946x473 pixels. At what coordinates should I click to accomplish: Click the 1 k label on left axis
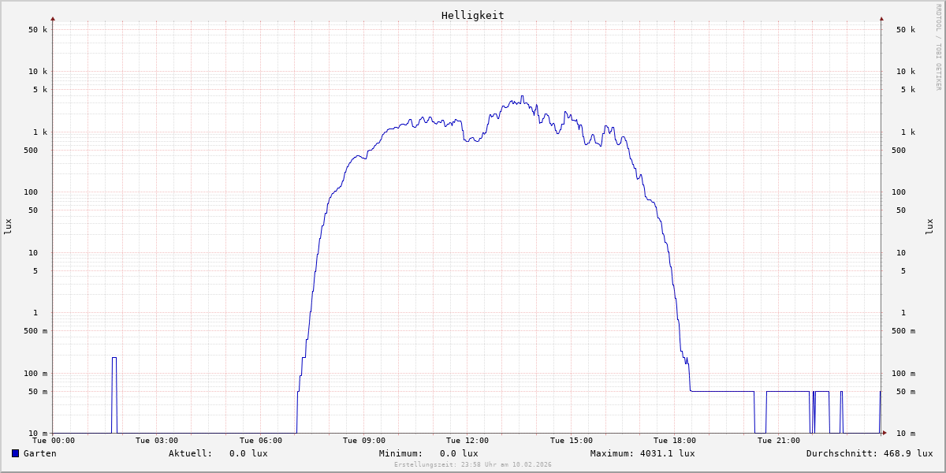(x=40, y=132)
